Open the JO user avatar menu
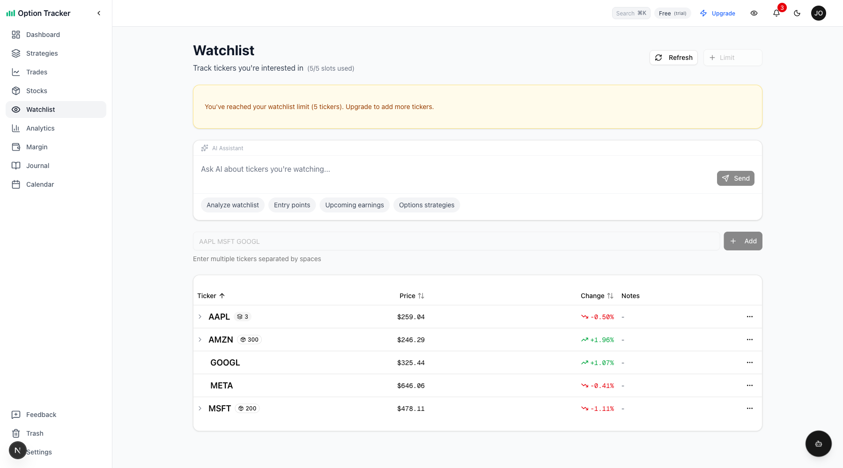This screenshot has height=468, width=843. pos(819,13)
